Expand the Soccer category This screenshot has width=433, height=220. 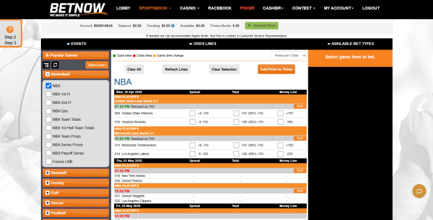(75, 203)
